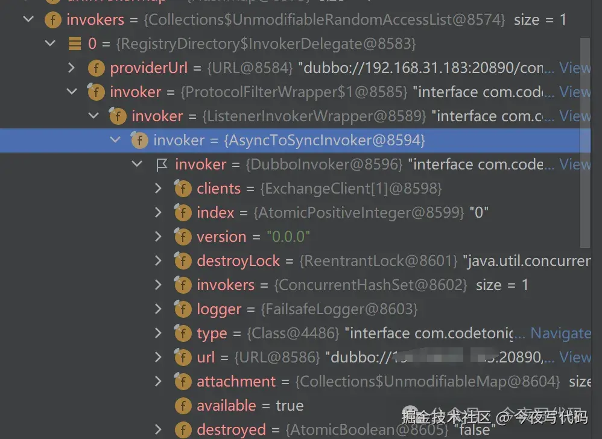The image size is (602, 439).
Task: Click the field icon beside type
Action: [x=183, y=333]
